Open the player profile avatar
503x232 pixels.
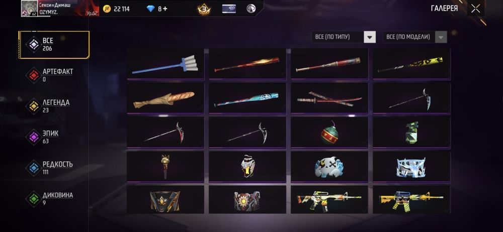point(30,9)
